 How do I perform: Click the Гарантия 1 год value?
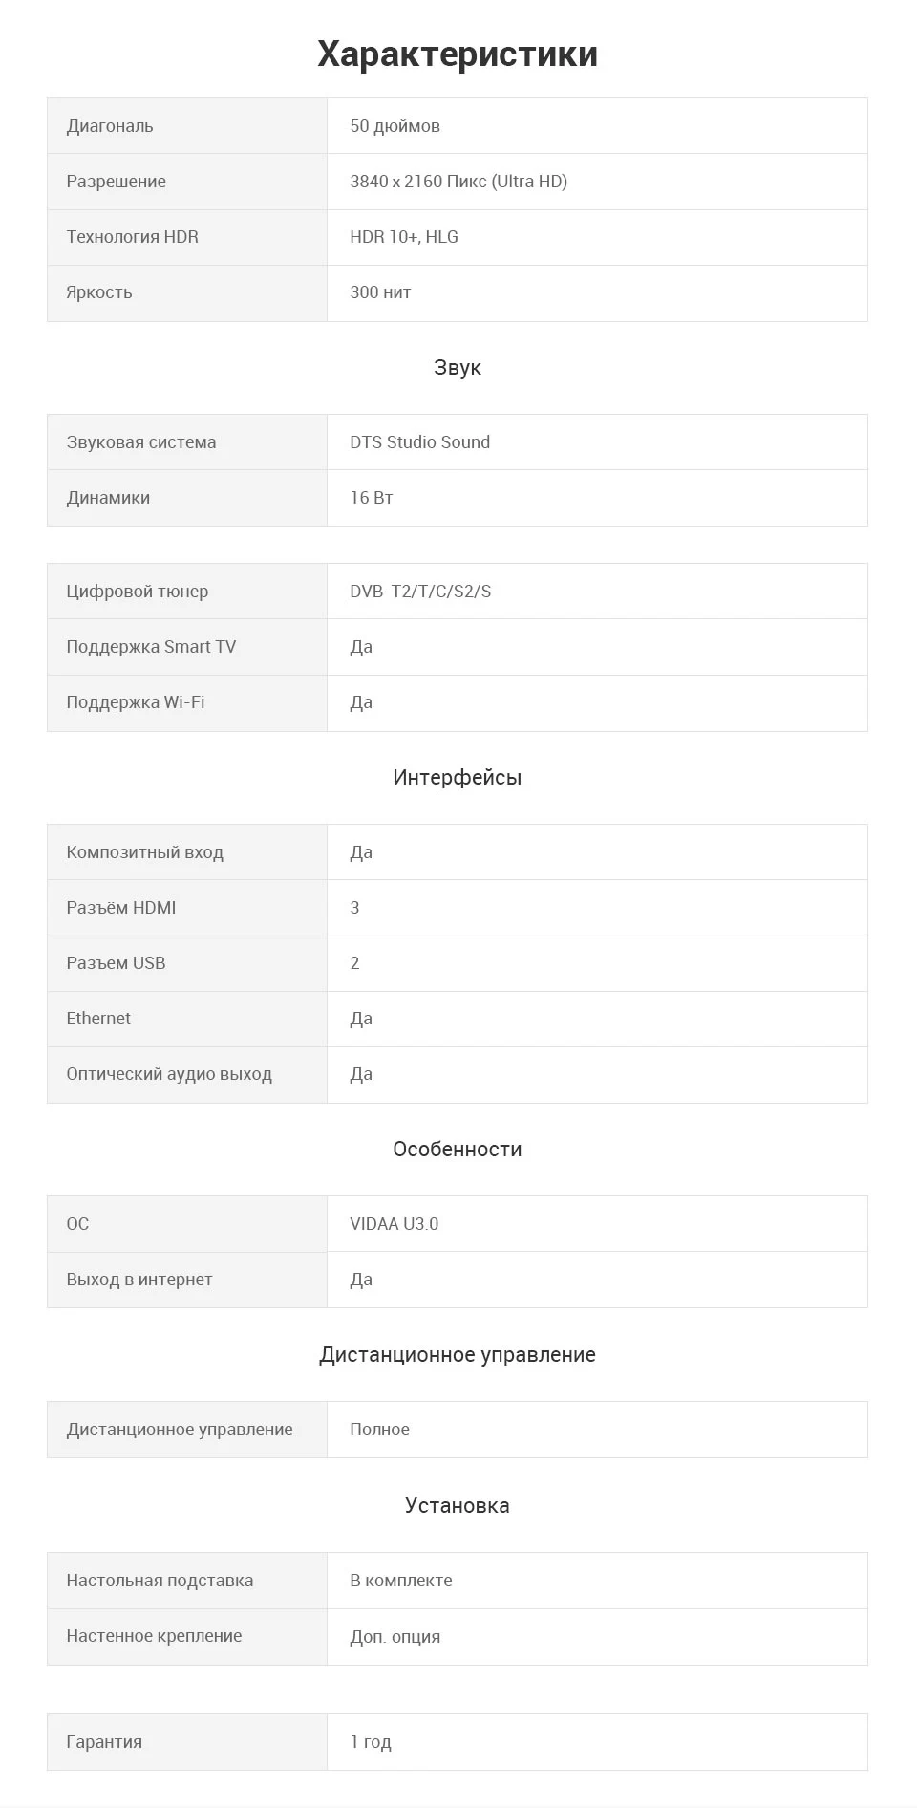click(x=371, y=1742)
